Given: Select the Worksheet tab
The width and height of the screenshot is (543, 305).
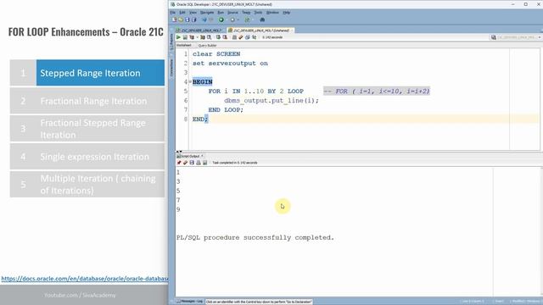Looking at the screenshot, I should tap(184, 45).
